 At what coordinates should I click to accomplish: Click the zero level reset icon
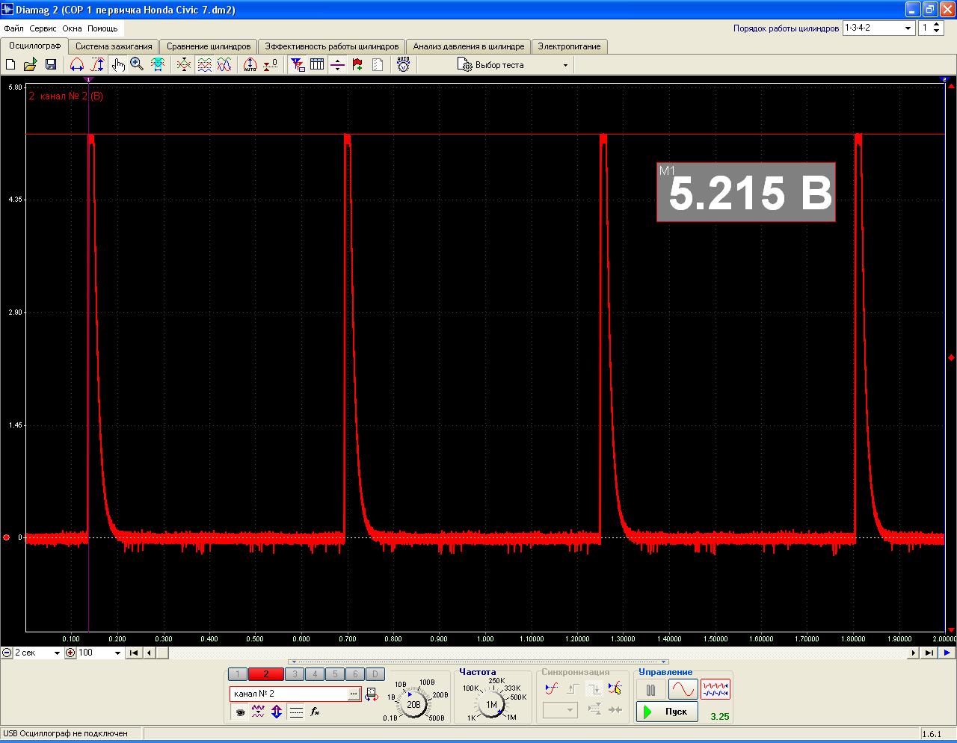(x=271, y=65)
